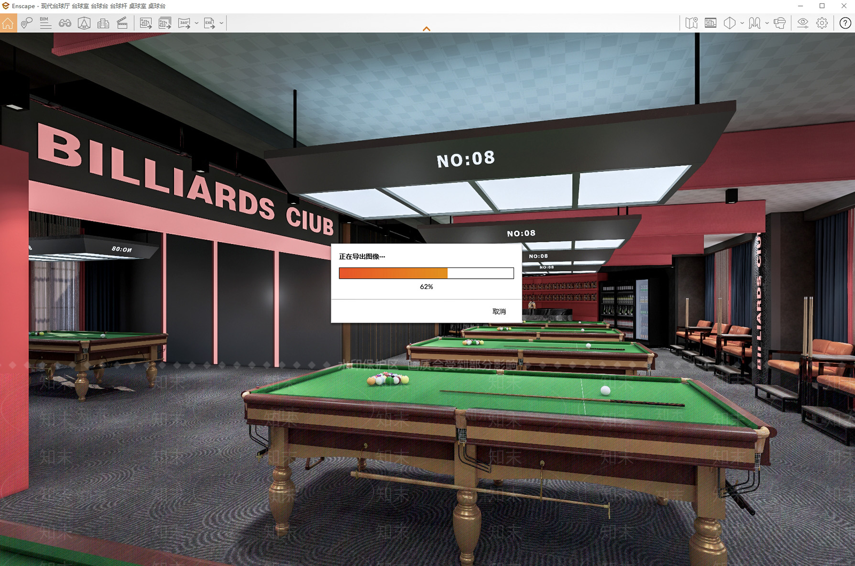
Task: Click the EXE standalone export icon
Action: [209, 23]
